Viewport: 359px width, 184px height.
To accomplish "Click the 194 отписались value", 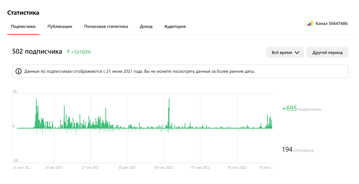I will click(x=298, y=150).
